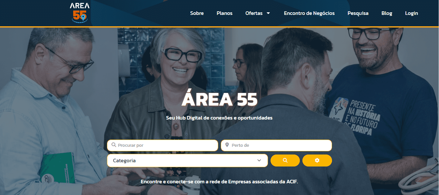The width and height of the screenshot is (439, 195).
Task: Click the chevron arrow of Categoria selector
Action: coord(259,160)
